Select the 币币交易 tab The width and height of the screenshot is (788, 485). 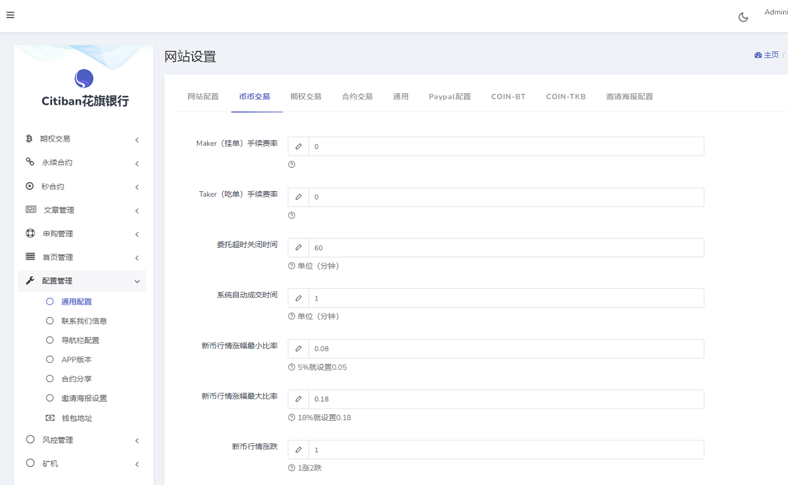[255, 96]
